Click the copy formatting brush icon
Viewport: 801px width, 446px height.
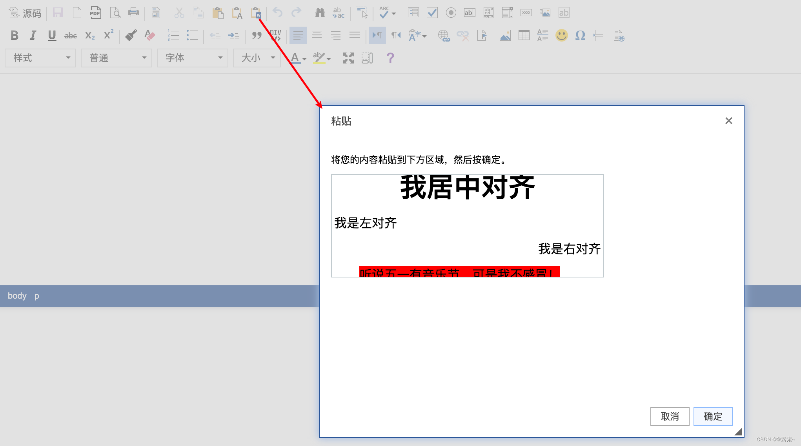131,36
